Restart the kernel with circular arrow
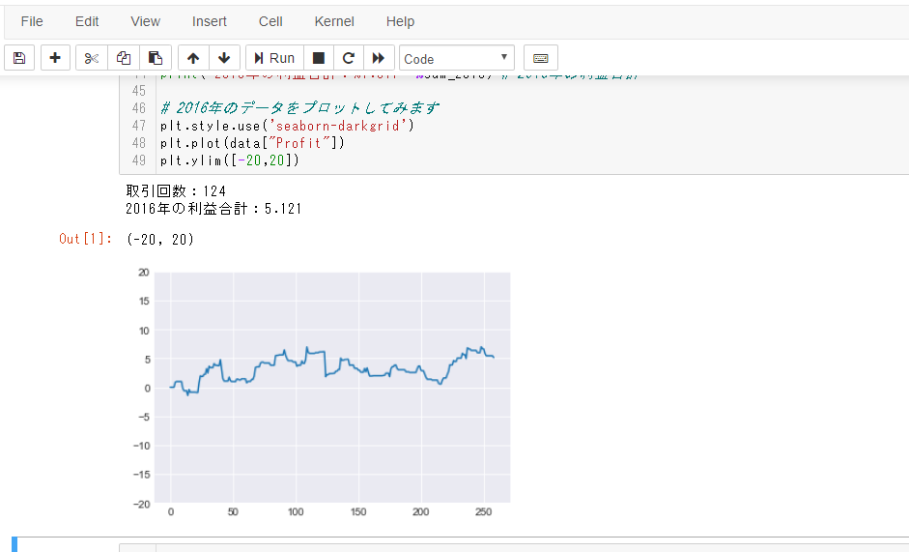 [x=349, y=58]
